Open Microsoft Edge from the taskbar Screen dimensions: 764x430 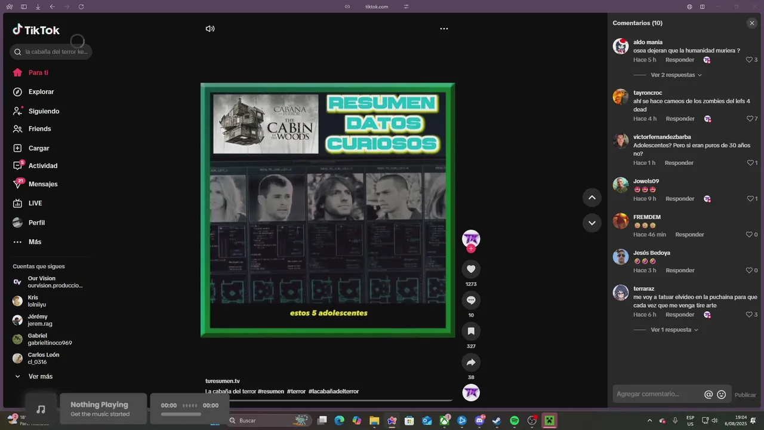point(339,420)
